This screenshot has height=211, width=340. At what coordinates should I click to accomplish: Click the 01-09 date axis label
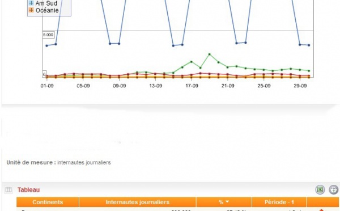[47, 86]
